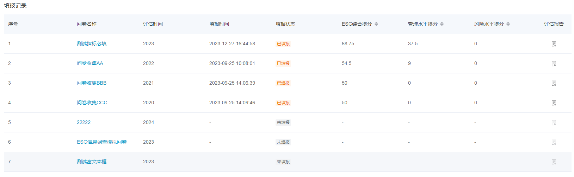
Task: Click report icon in ESG信息调查模拟问卷 row
Action: coord(554,142)
